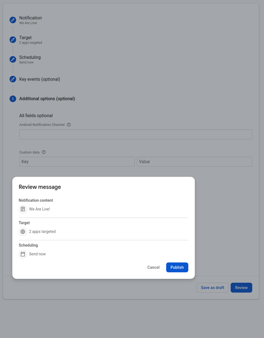Image resolution: width=264 pixels, height=338 pixels.
Task: Click the custom data Value field
Action: [x=194, y=162]
